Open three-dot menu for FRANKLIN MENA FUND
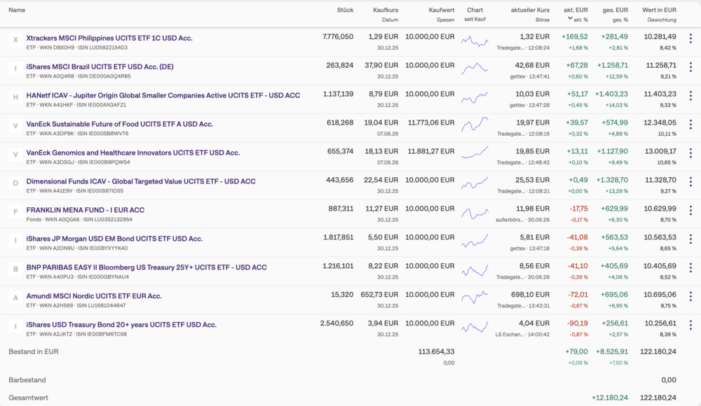The width and height of the screenshot is (701, 406). [x=690, y=211]
